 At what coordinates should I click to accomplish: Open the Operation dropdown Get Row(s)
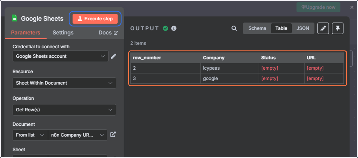[64, 110]
